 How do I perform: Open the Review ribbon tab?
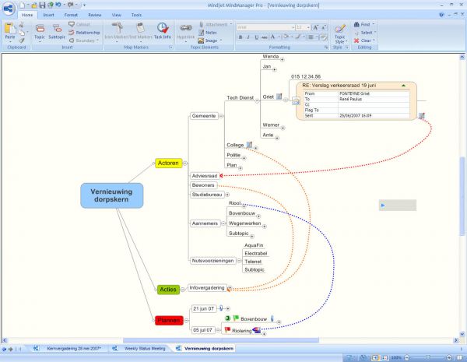pyautogui.click(x=95, y=15)
